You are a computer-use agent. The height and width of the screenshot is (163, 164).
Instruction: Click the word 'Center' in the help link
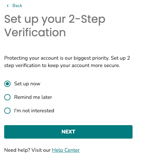pyautogui.click(x=72, y=150)
